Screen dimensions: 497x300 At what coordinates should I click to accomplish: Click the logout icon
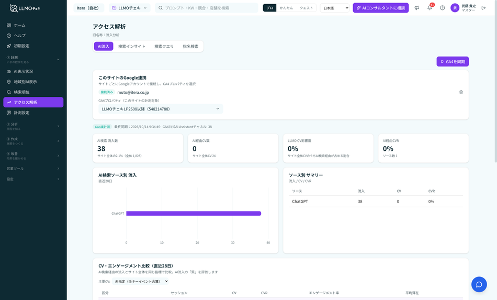[x=484, y=8]
